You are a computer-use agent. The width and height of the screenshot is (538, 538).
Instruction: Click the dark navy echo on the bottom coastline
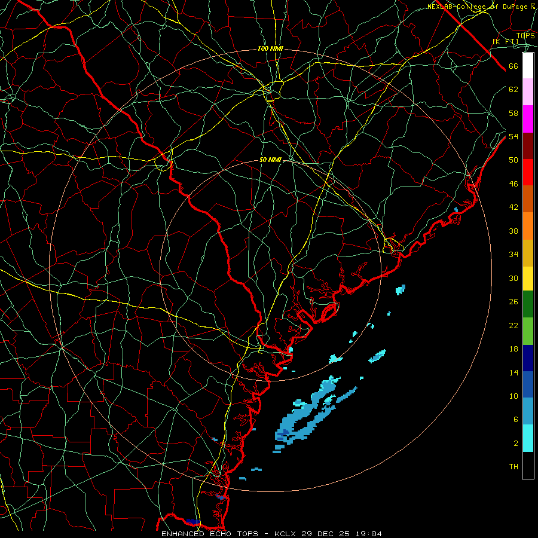coord(192,521)
